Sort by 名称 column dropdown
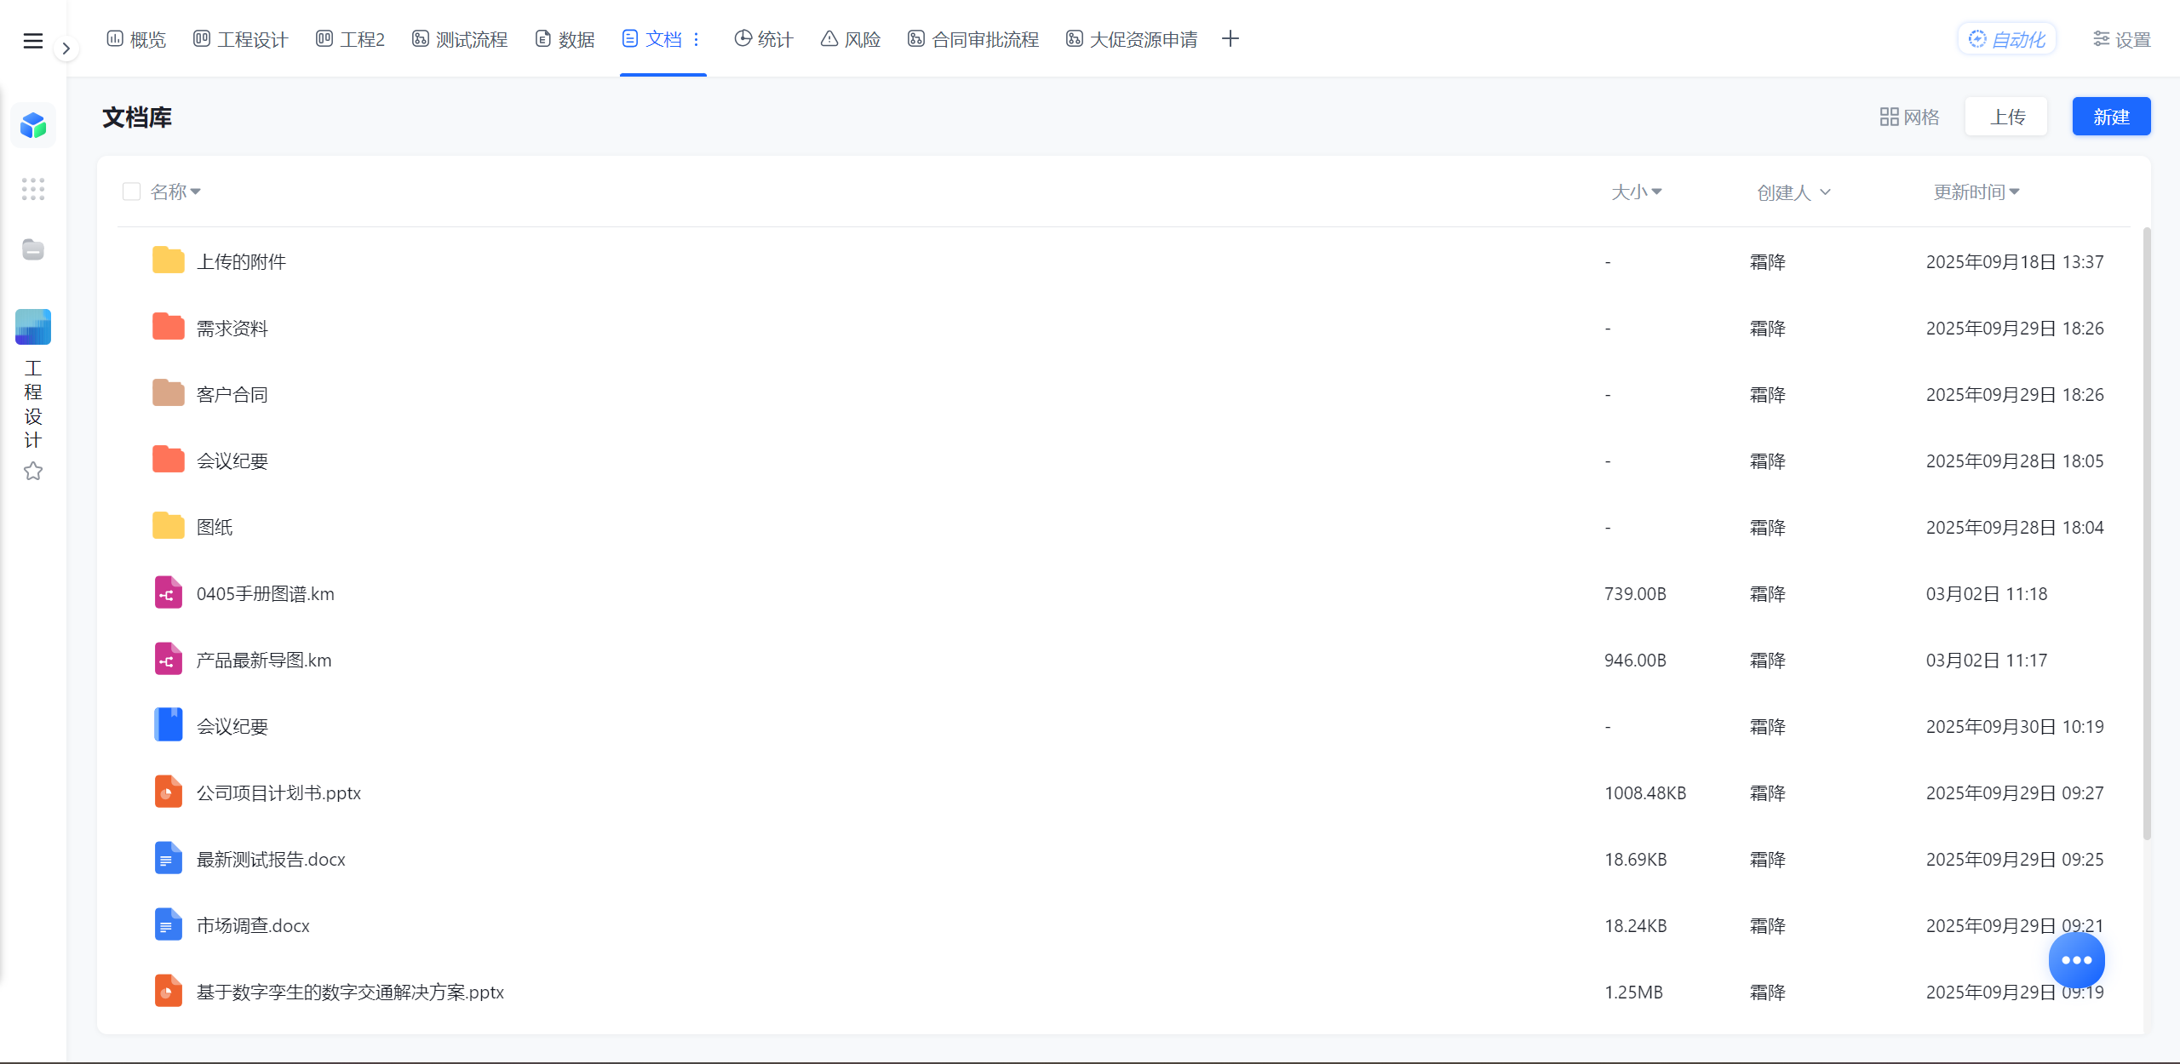2180x1064 pixels. click(175, 192)
